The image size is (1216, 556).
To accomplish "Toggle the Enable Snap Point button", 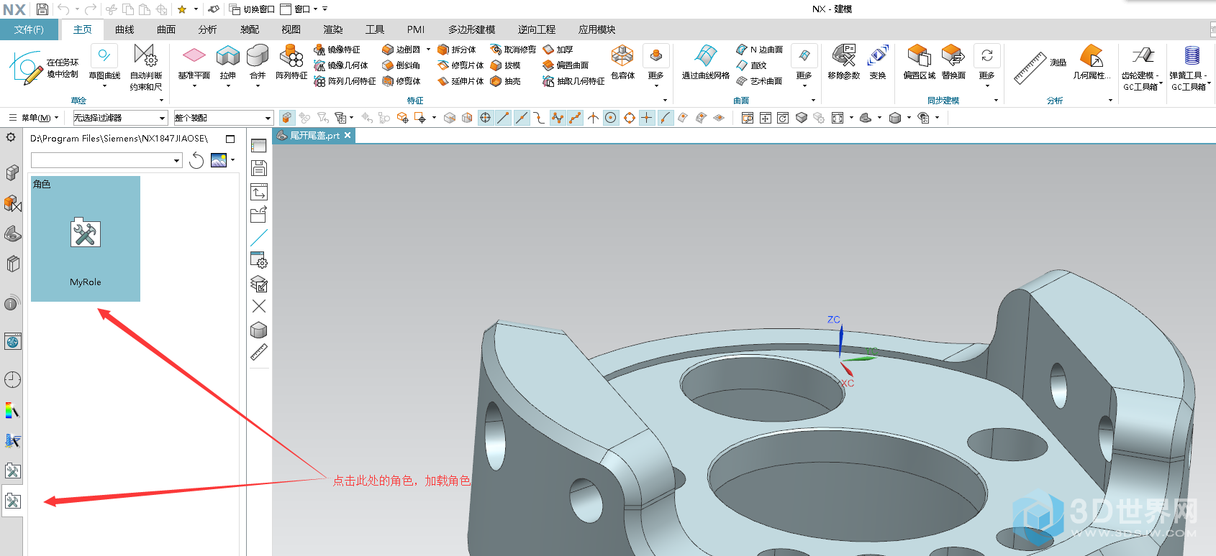I will tap(486, 118).
